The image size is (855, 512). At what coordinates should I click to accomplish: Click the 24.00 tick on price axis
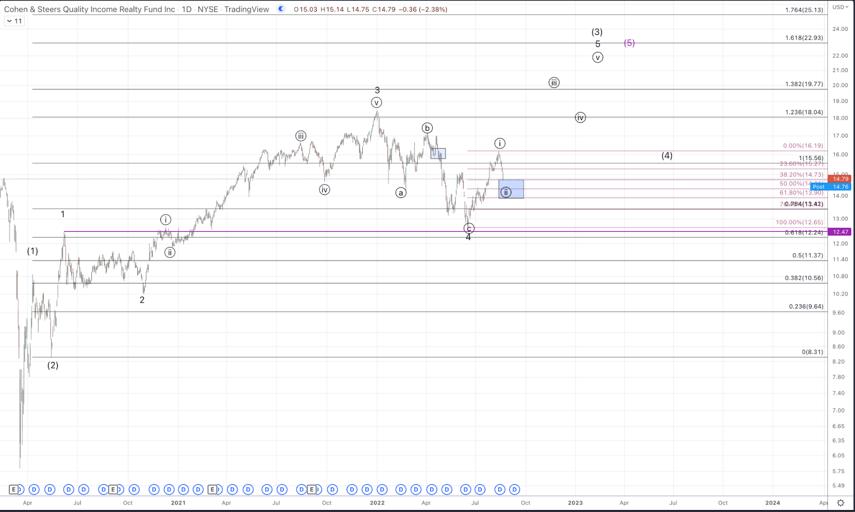(x=840, y=29)
